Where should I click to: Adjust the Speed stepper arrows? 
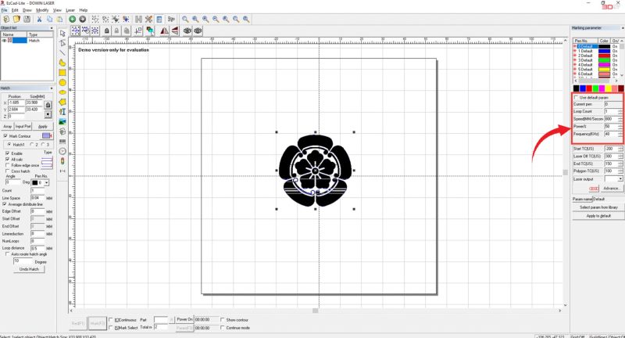(620, 119)
